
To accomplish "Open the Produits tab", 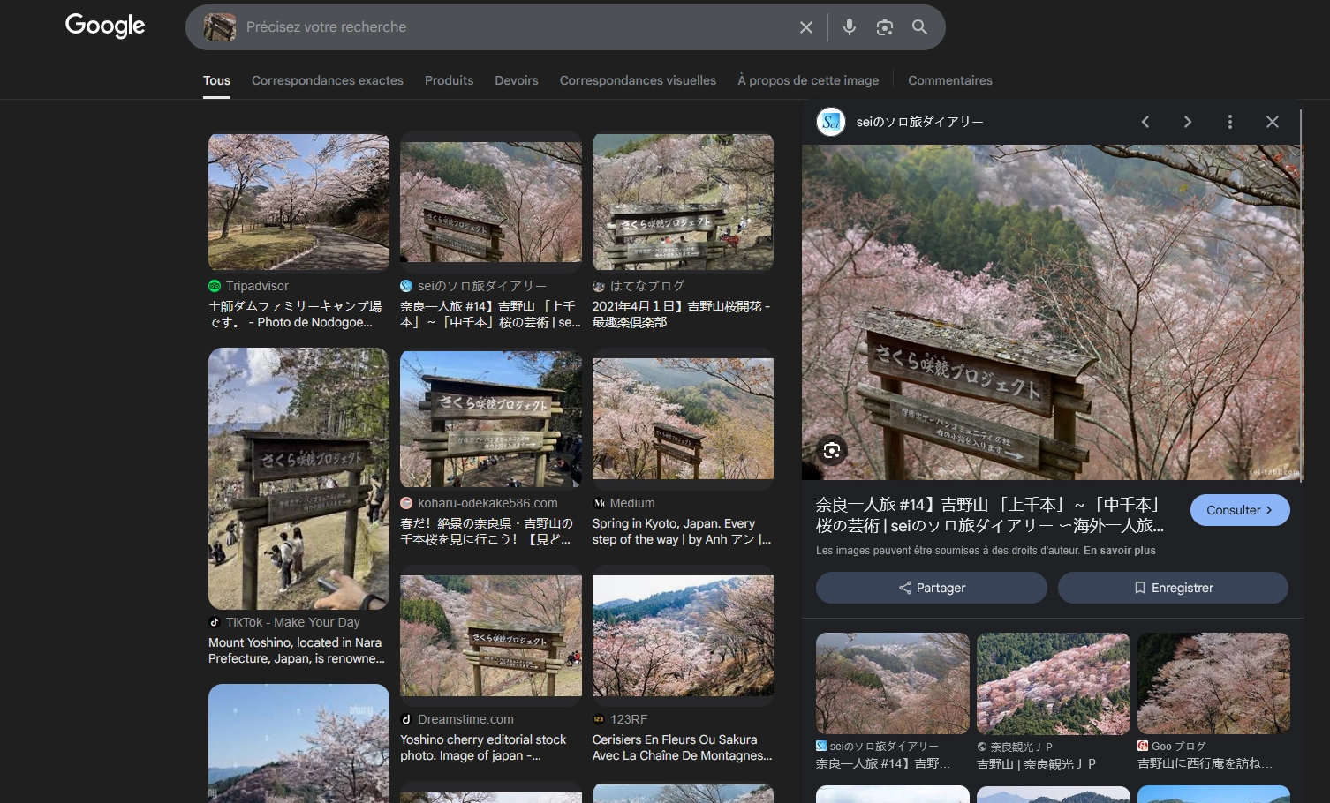I will [449, 80].
